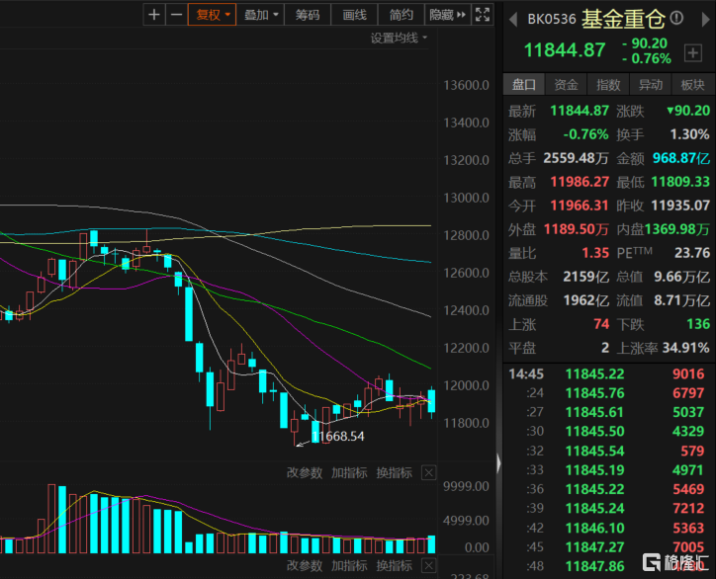Click the 昨收 value 11935.07

(680, 206)
